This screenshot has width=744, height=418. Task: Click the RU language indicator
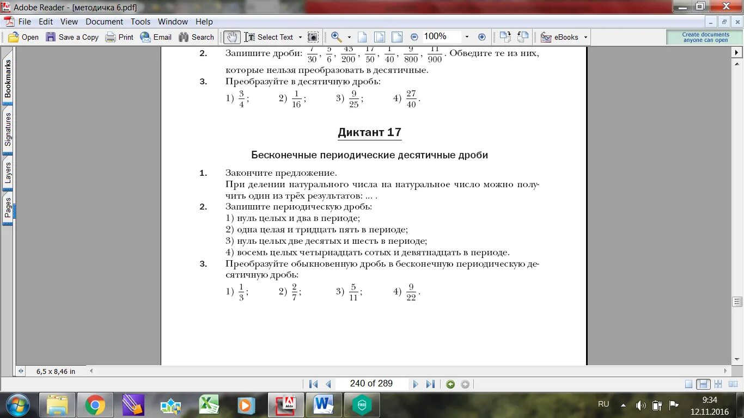(x=603, y=404)
